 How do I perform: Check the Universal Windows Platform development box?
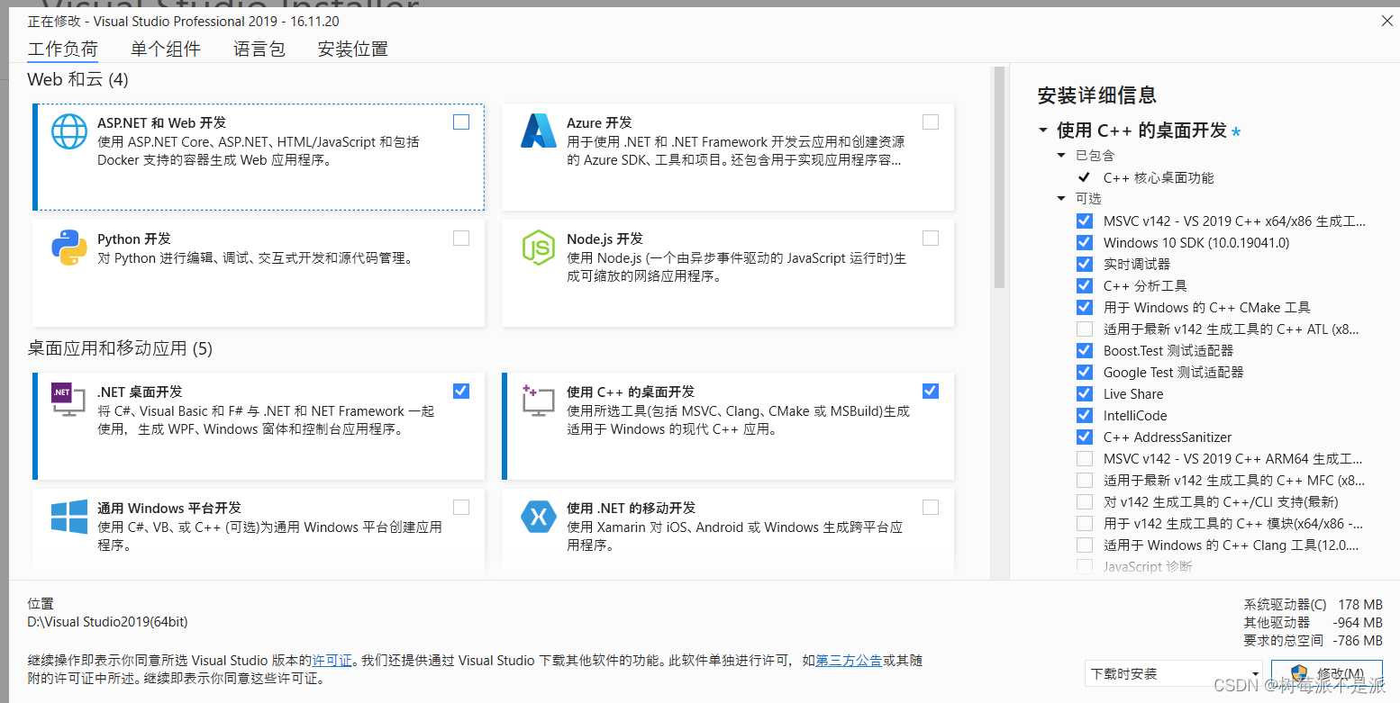coord(461,507)
